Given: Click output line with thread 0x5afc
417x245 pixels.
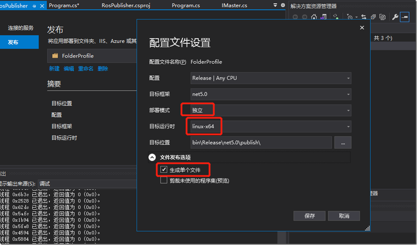Looking at the screenshot, I should [50, 213].
